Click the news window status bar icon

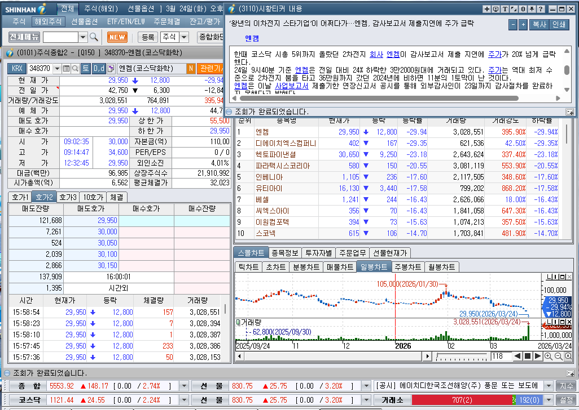[570, 112]
